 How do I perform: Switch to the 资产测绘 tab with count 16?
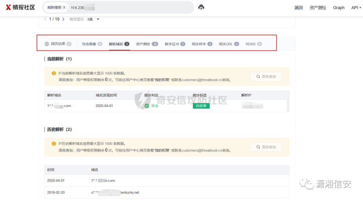click(147, 44)
